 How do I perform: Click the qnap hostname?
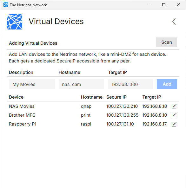tap(86, 107)
